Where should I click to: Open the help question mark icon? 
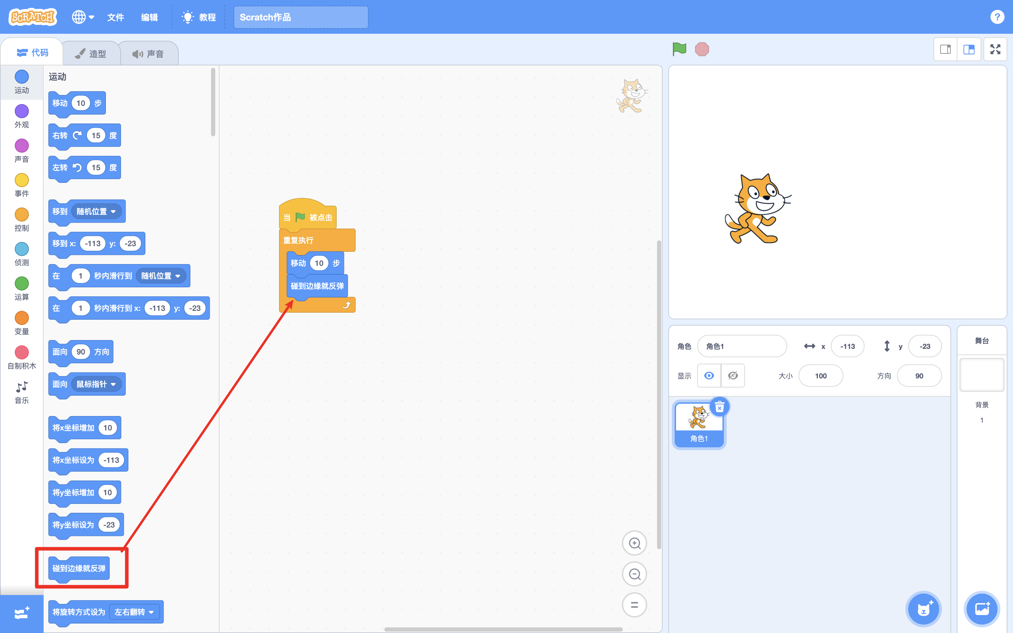coord(997,17)
